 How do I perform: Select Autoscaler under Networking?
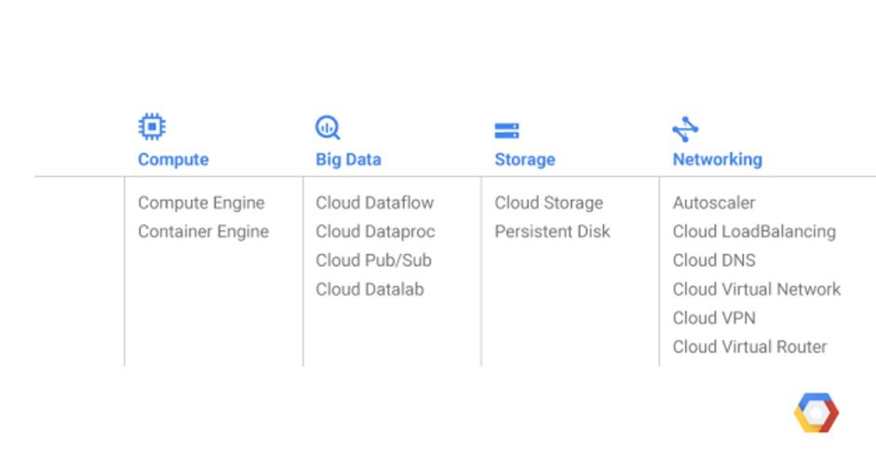[714, 203]
